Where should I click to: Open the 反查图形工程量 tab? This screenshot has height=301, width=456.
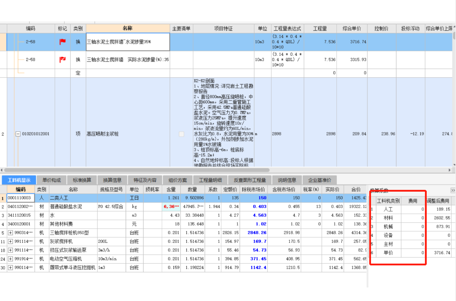[x=250, y=180]
